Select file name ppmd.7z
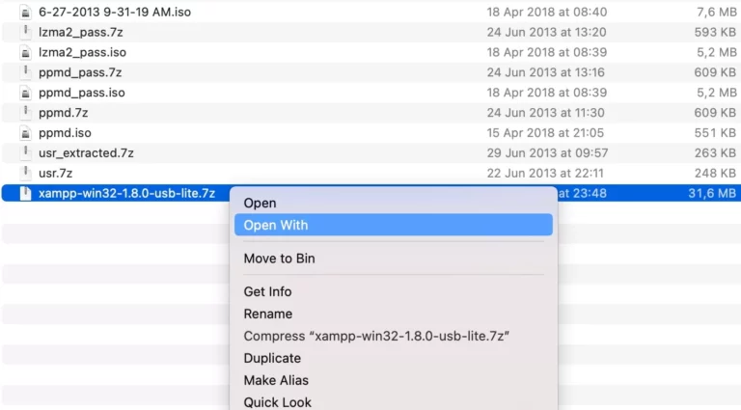Screen dimensions: 741x410 (x=64, y=113)
